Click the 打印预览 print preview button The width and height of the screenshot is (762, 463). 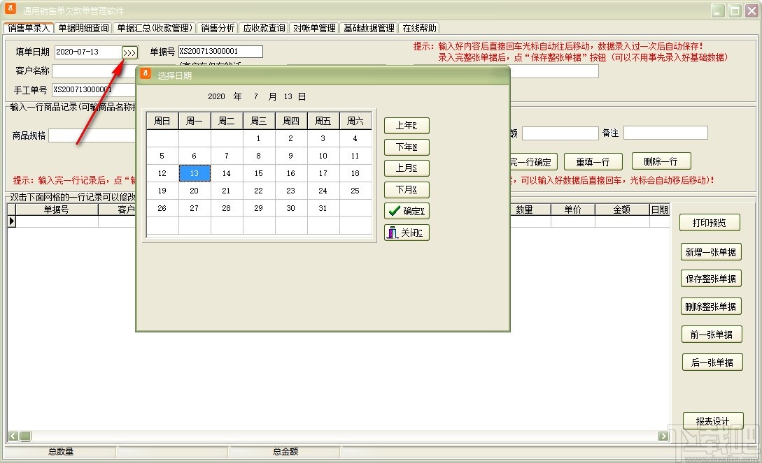(x=711, y=222)
